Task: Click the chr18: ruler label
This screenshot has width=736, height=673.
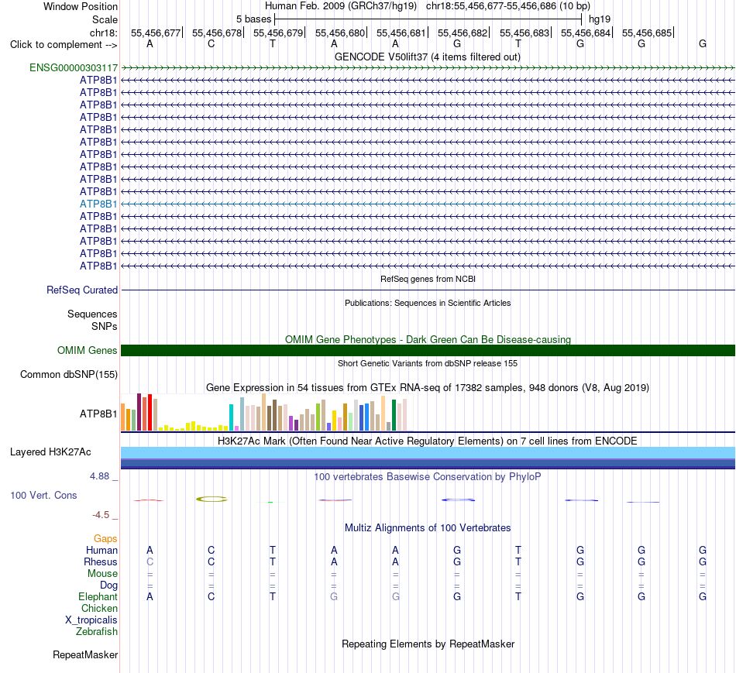Action: coord(103,33)
